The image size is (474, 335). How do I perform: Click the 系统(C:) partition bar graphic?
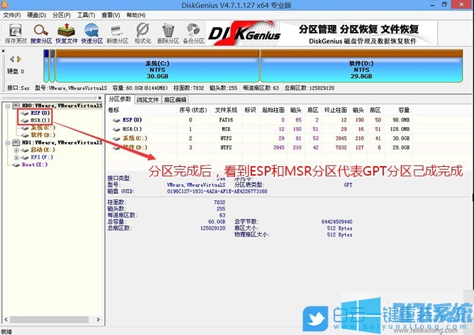[157, 66]
